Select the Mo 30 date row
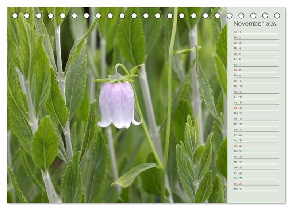The width and height of the screenshot is (292, 210). [256, 189]
